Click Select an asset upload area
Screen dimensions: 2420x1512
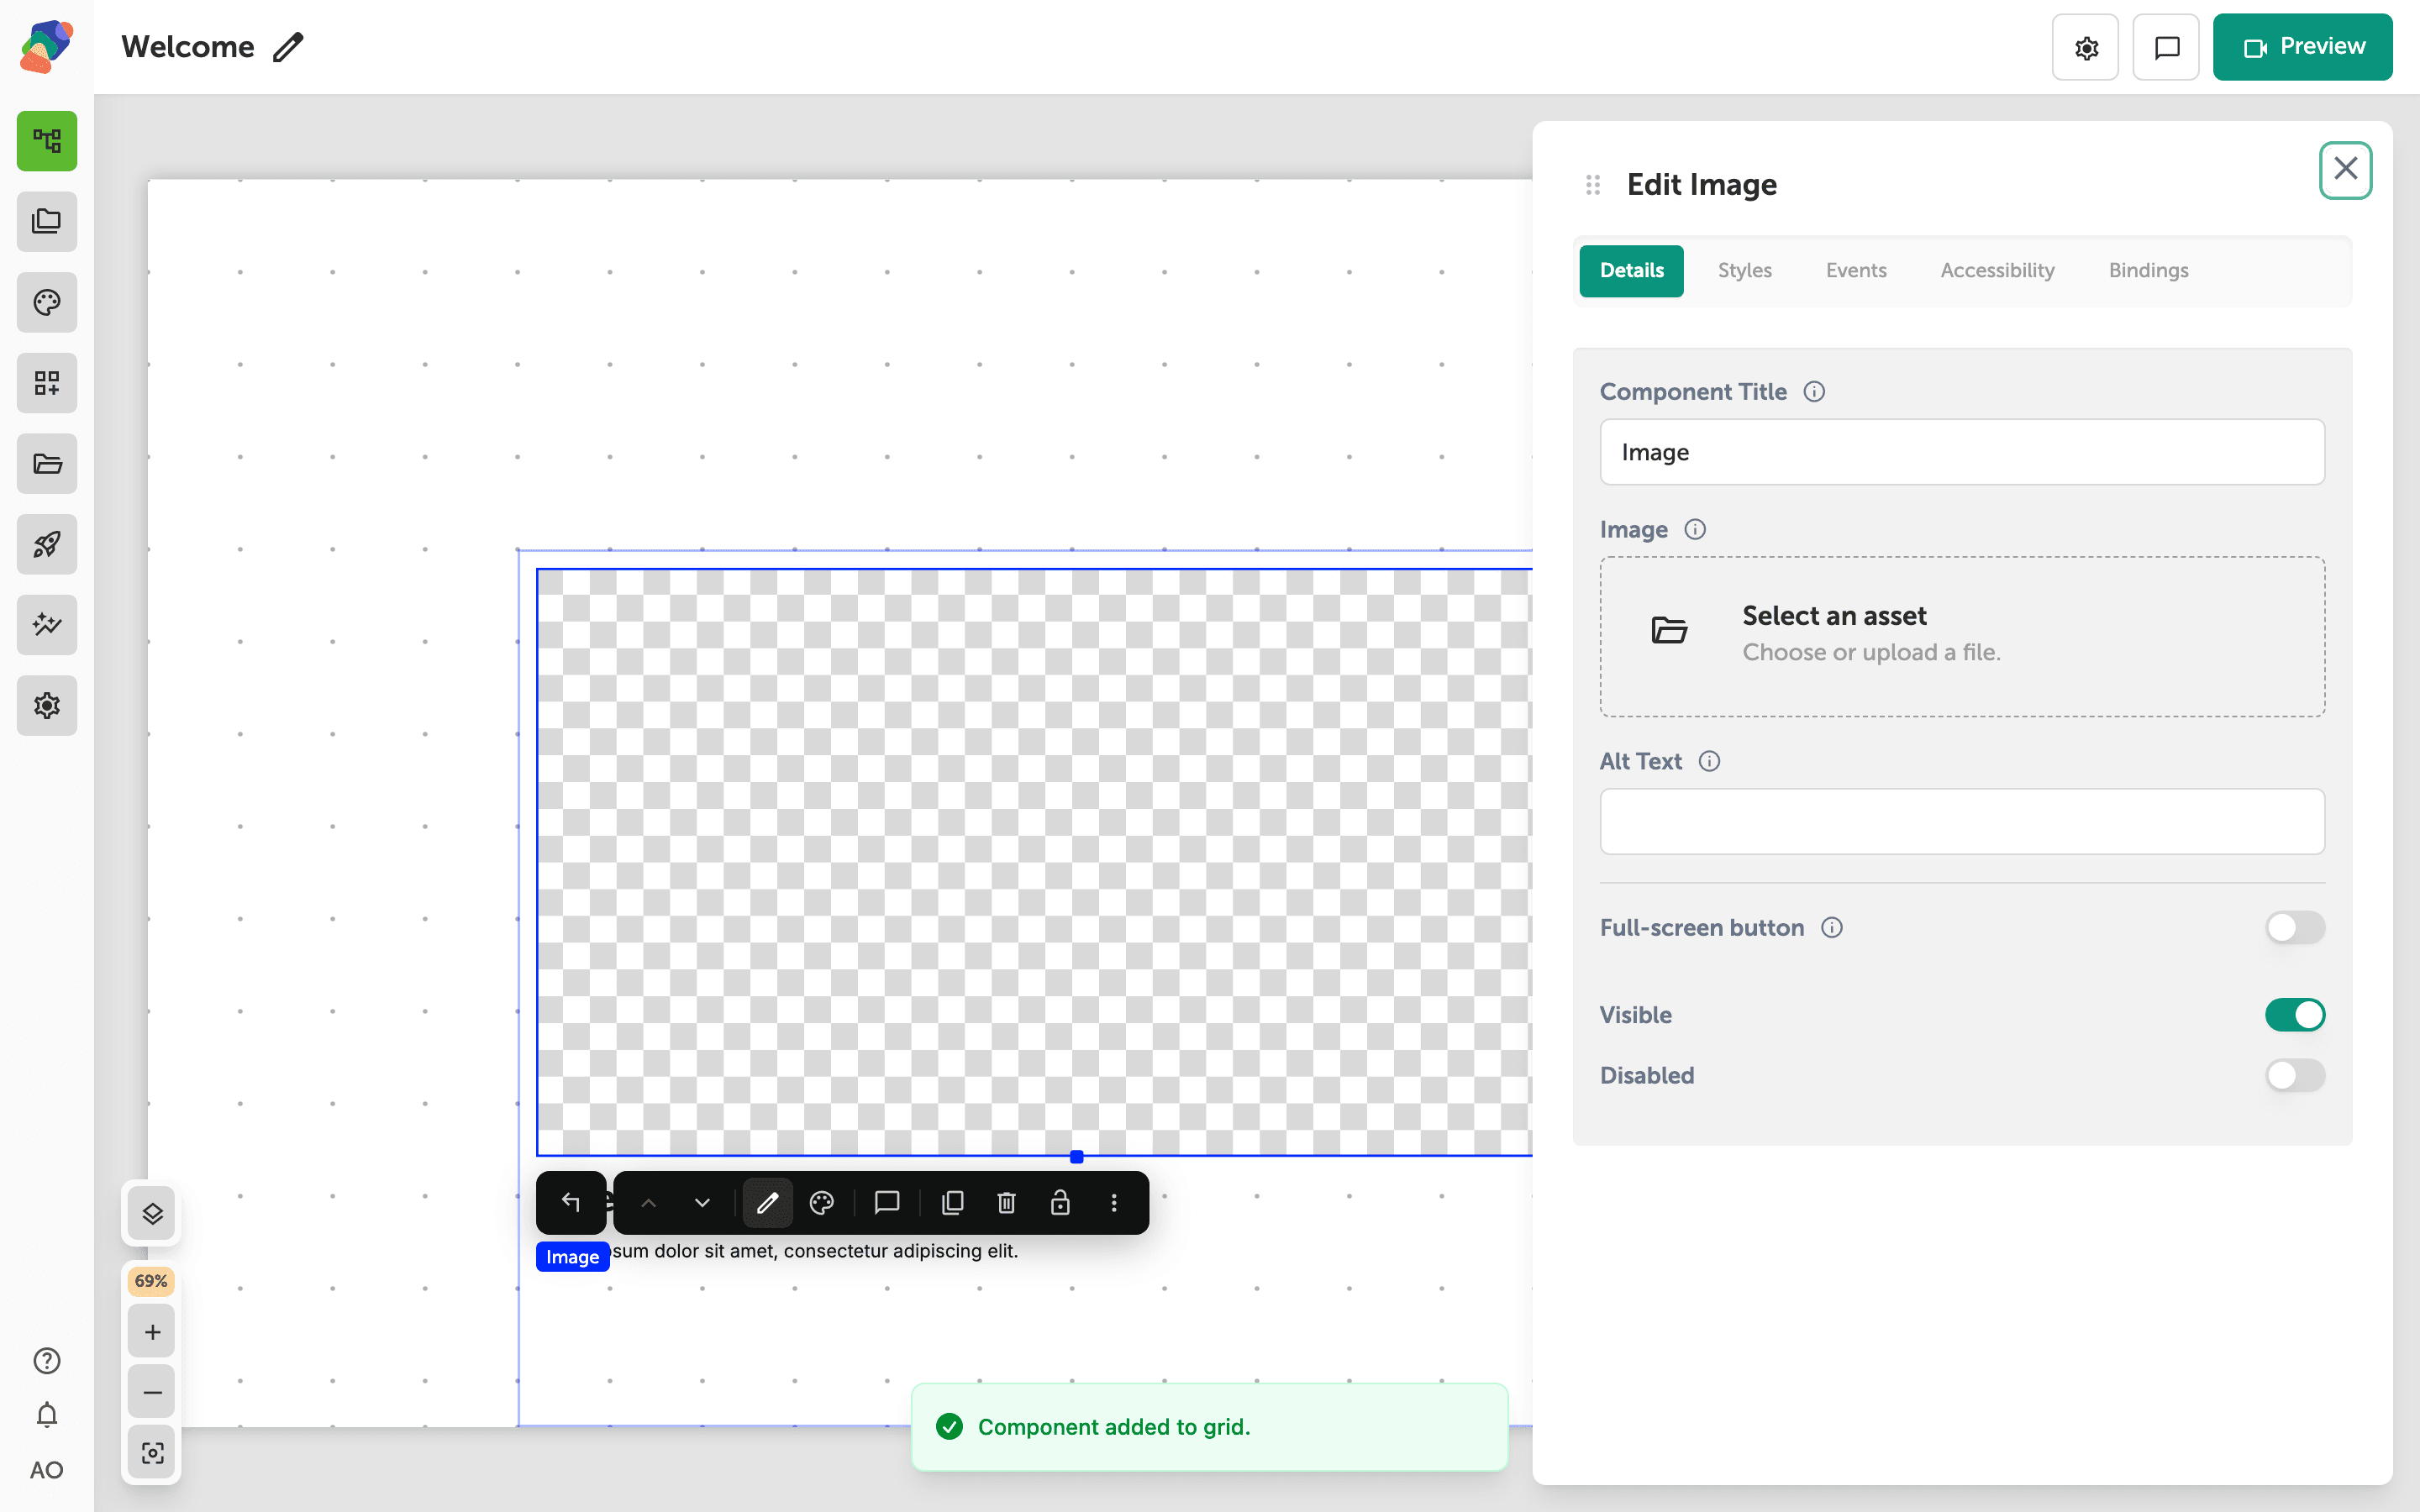1962,636
